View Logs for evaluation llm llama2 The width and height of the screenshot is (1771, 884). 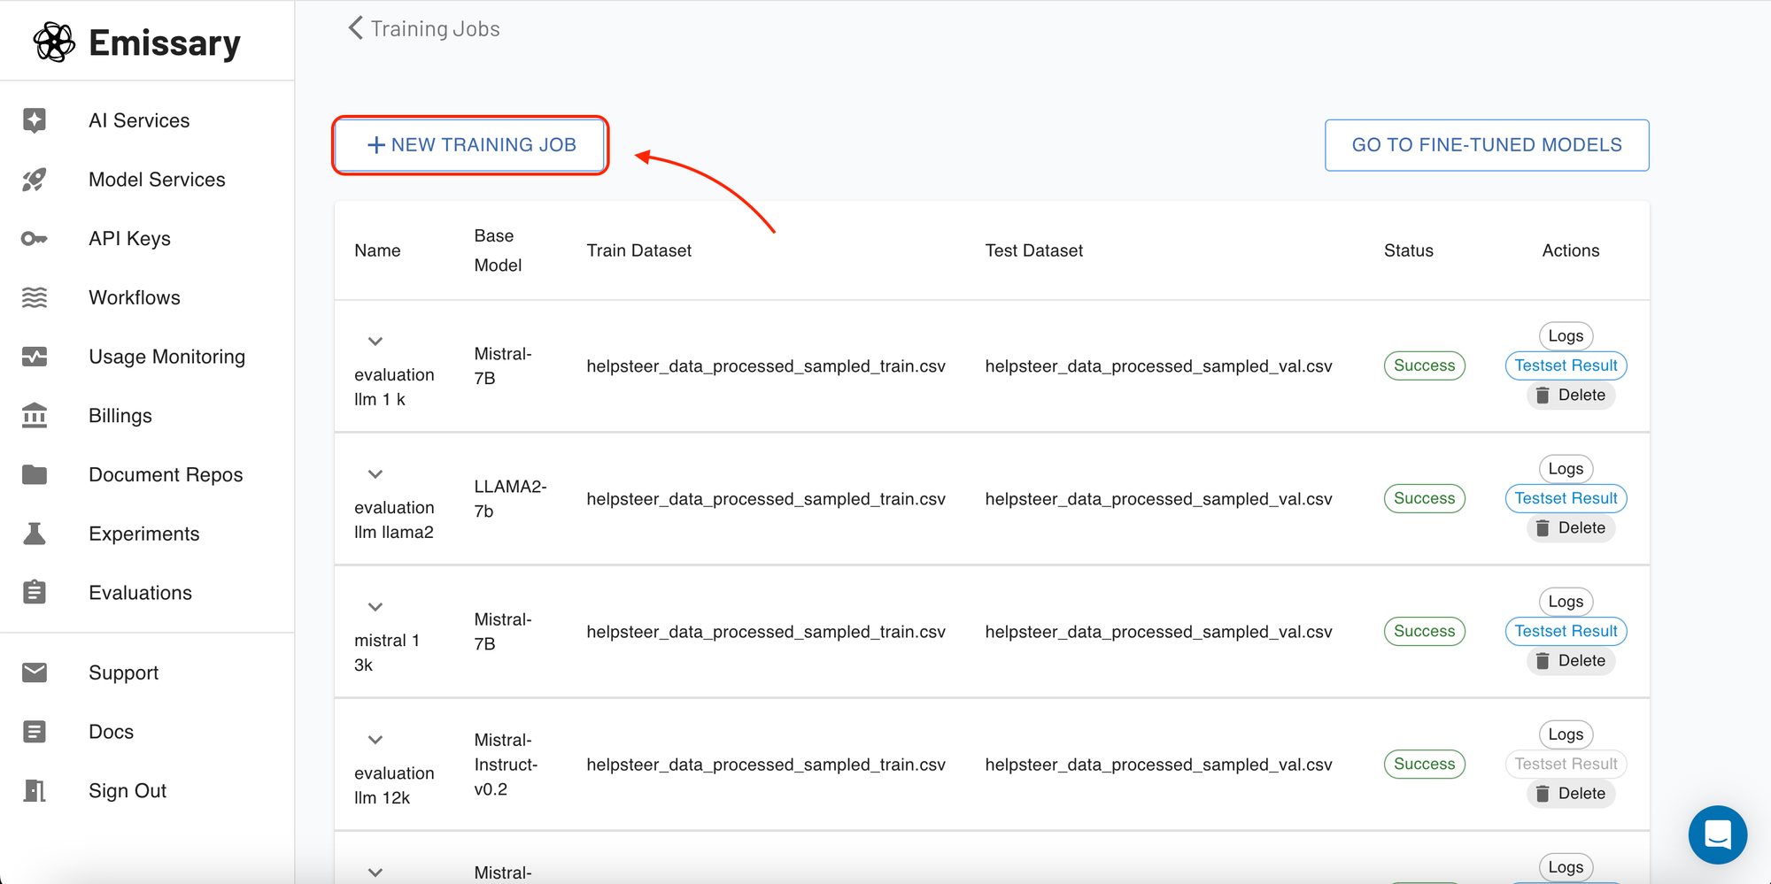[1566, 469]
